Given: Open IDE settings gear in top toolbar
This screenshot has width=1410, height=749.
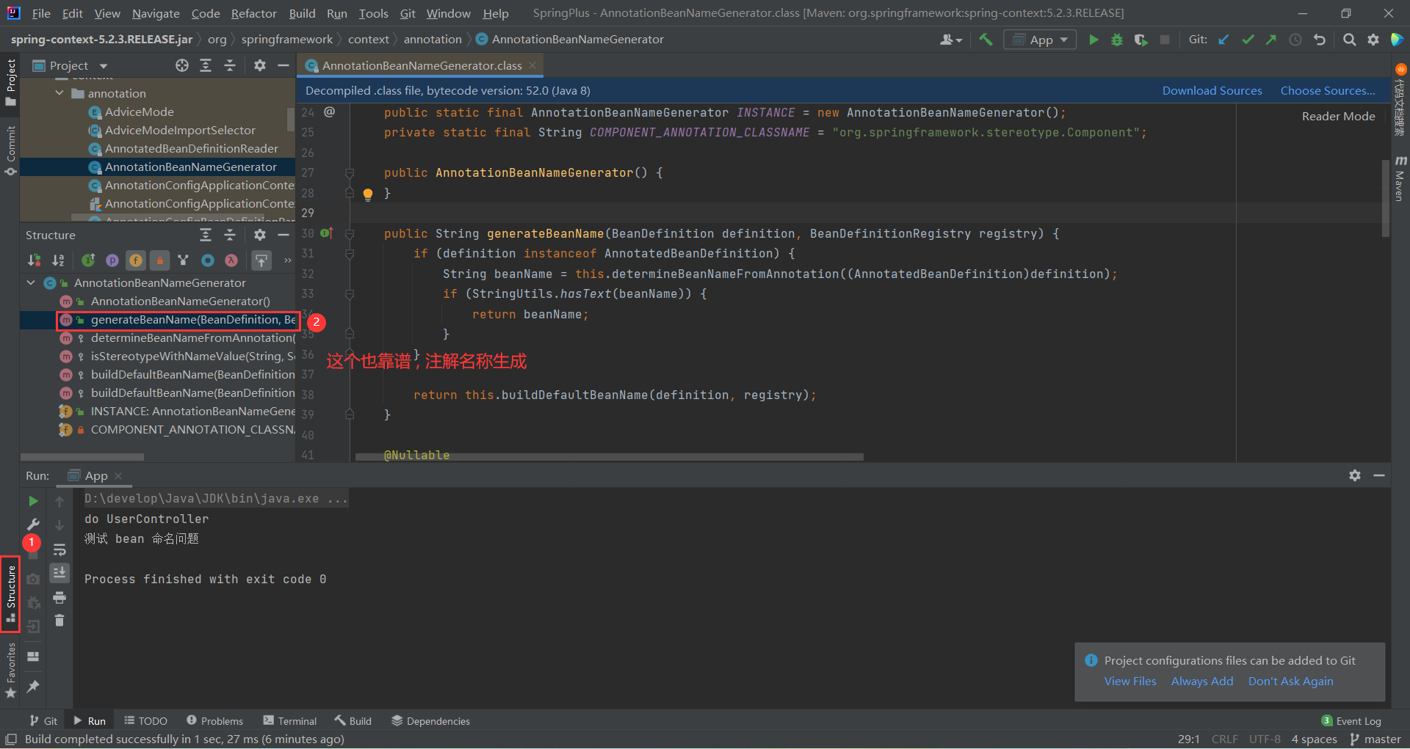Looking at the screenshot, I should (x=1373, y=40).
